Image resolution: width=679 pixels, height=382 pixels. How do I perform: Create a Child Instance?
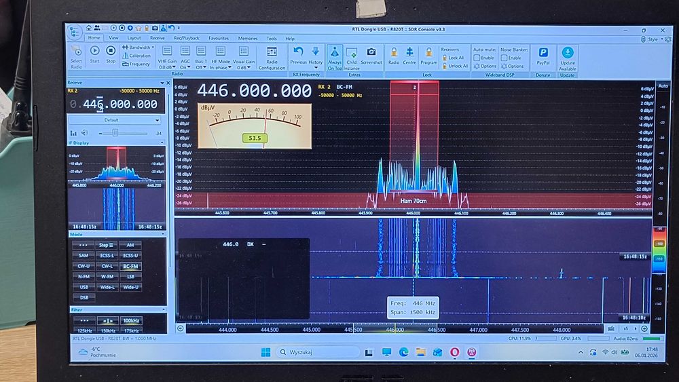pos(352,58)
